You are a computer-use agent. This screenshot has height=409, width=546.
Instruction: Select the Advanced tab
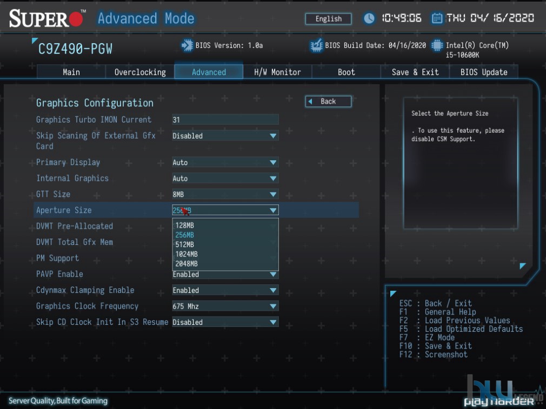tap(209, 72)
